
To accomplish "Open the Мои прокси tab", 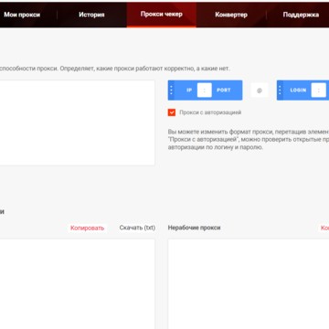I will click(22, 15).
